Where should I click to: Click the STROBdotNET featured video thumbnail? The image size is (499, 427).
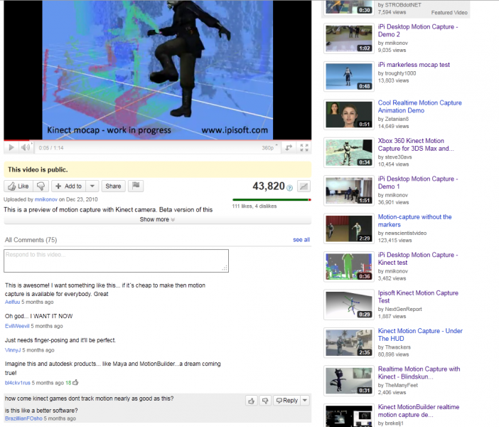tap(349, 7)
